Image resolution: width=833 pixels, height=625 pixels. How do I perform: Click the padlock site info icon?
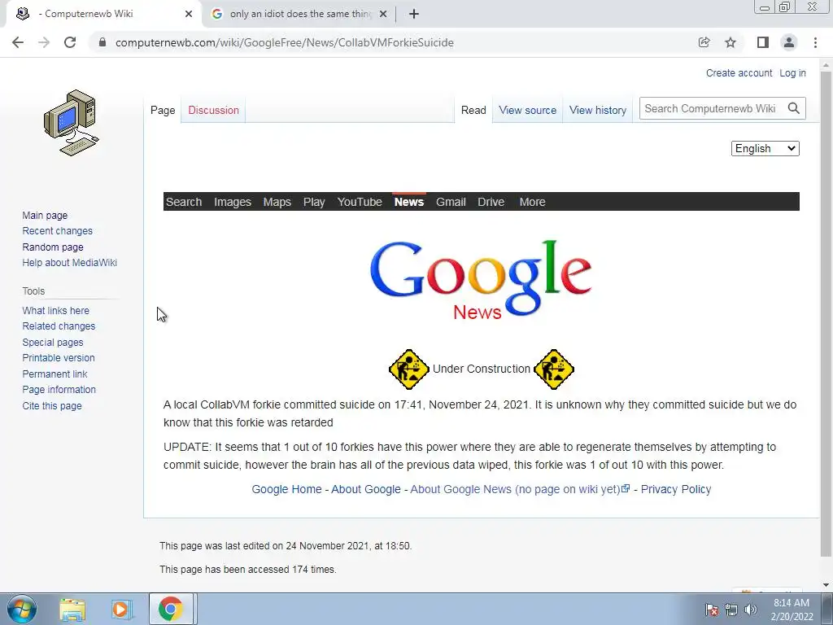[x=102, y=42]
